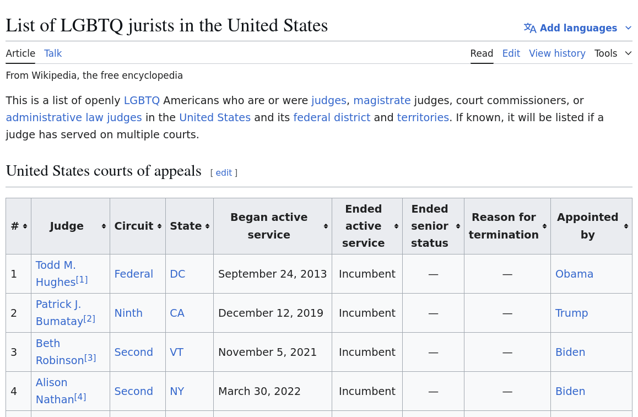Viewport: 638px width, 417px height.
Task: Select the Edit tab
Action: click(x=511, y=53)
